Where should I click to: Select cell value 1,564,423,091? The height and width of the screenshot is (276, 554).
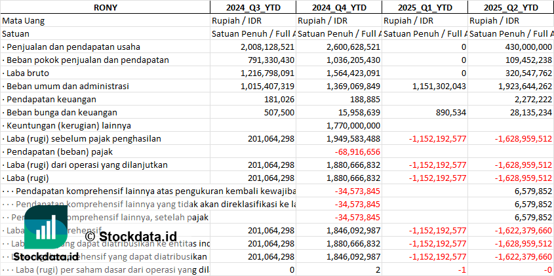353,73
